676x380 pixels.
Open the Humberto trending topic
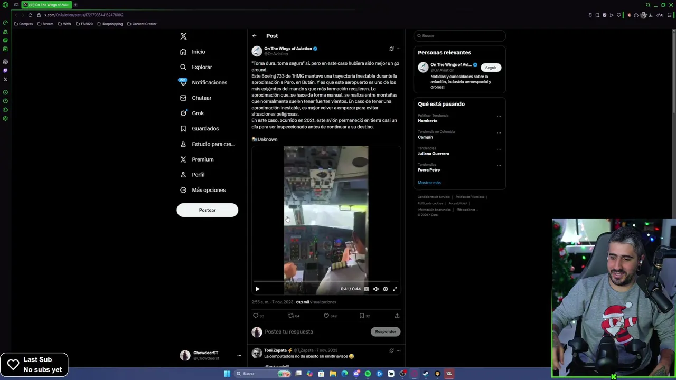[x=427, y=121]
